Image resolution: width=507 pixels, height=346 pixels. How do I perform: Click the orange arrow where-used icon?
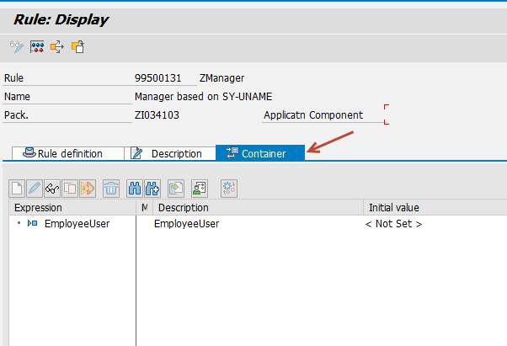coord(57,47)
